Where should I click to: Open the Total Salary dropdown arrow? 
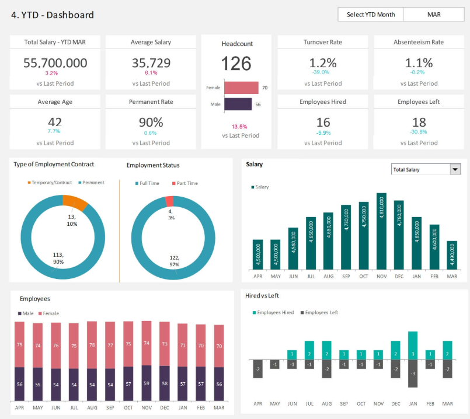coord(455,169)
